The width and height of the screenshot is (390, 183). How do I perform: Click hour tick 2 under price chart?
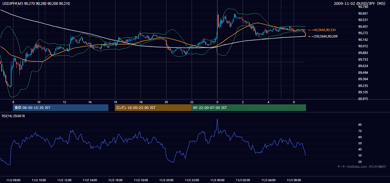[243, 102]
